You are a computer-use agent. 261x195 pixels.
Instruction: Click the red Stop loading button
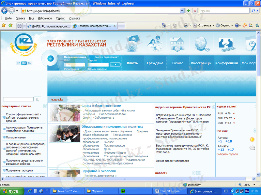click(195, 11)
